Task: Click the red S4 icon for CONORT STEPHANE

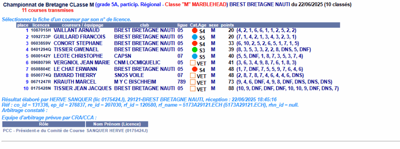Action: 195,43
